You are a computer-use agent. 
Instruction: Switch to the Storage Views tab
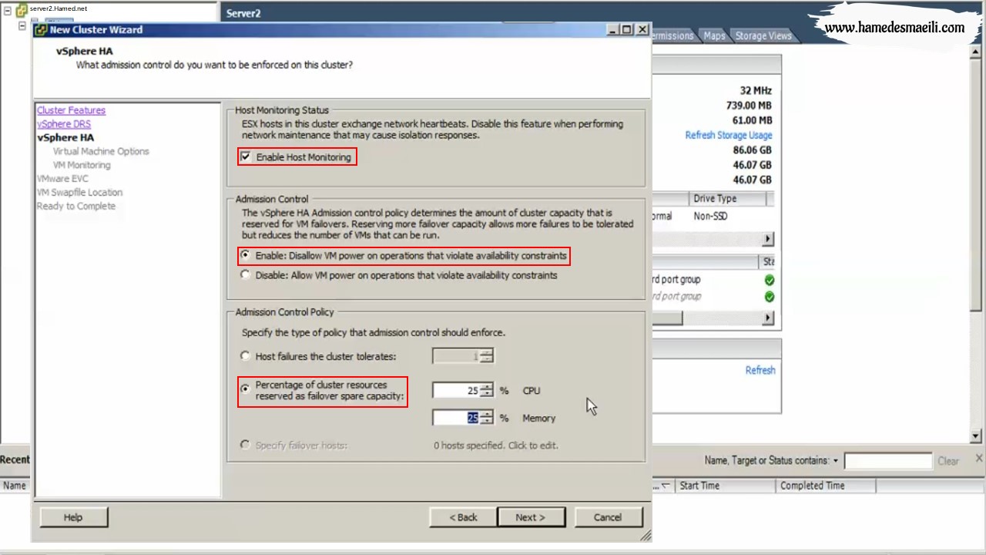point(763,35)
